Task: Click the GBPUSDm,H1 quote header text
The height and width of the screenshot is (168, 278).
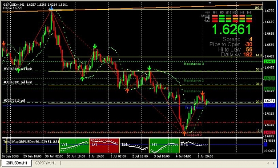Action: (x=35, y=4)
